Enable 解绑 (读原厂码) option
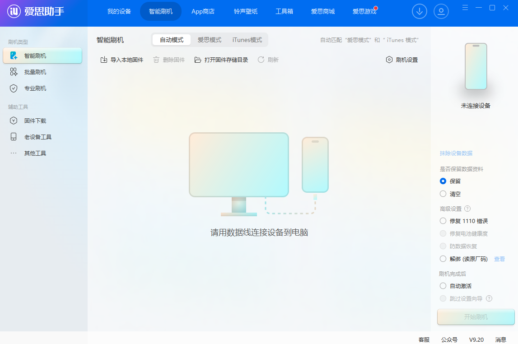 [443, 259]
